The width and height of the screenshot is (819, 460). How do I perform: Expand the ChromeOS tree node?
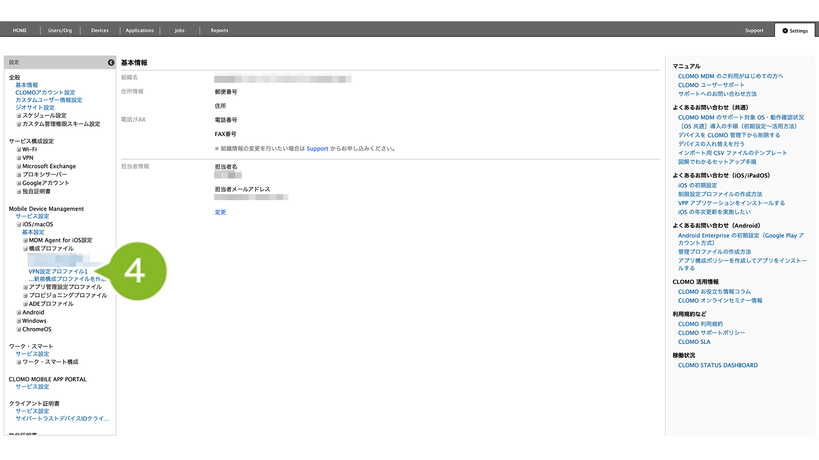click(x=19, y=329)
